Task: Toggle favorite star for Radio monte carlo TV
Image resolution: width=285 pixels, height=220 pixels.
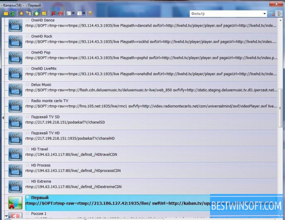Action: (27, 100)
